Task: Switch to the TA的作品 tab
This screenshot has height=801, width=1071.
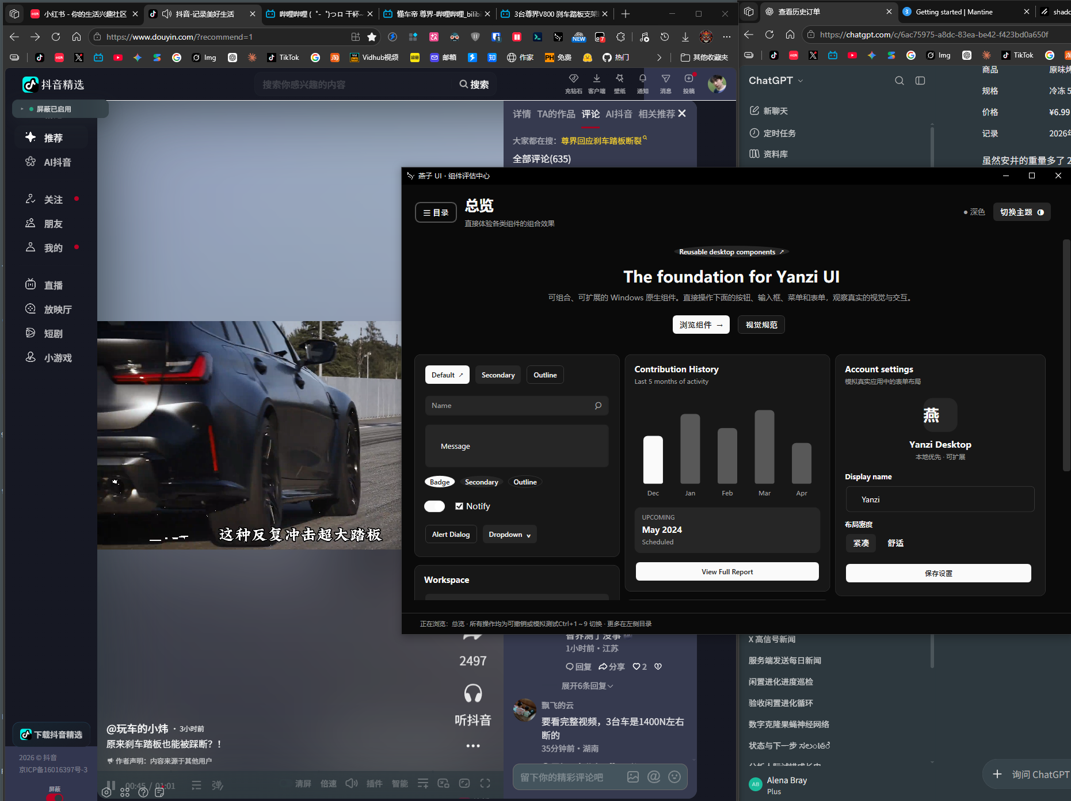Action: (x=556, y=114)
